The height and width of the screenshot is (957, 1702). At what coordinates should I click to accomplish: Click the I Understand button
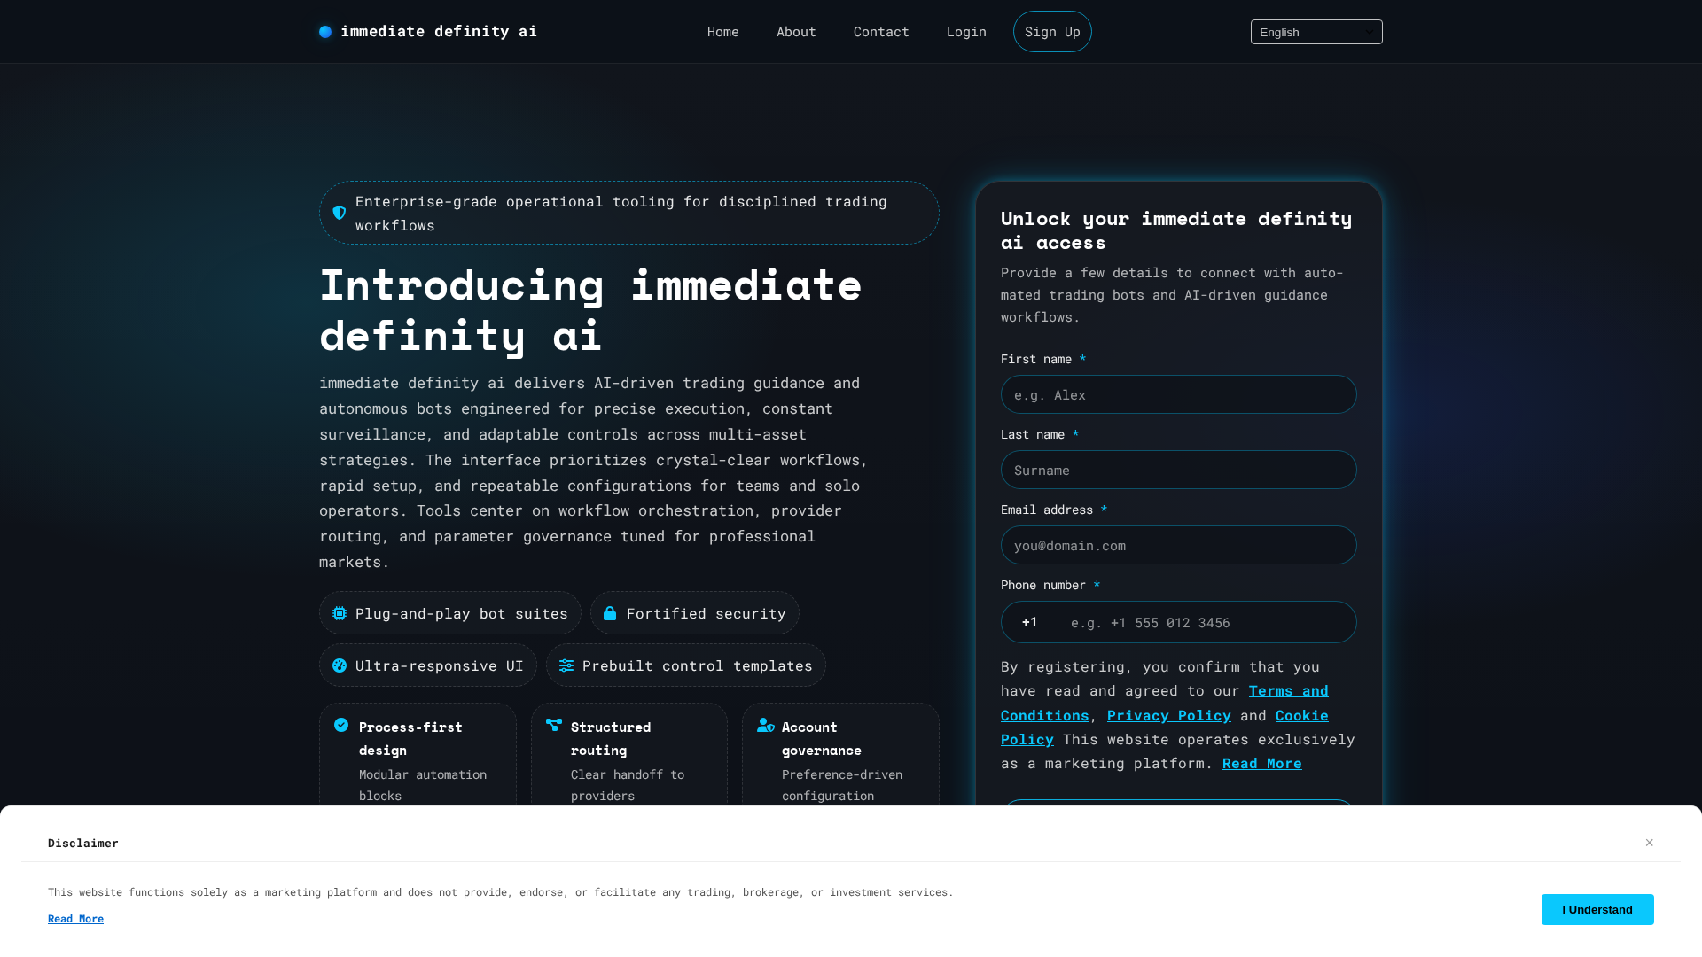click(x=1597, y=909)
